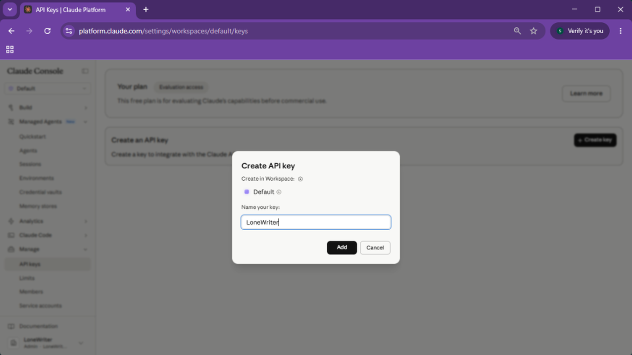Click the purple Default workspace color dot
Image resolution: width=632 pixels, height=355 pixels.
point(246,192)
